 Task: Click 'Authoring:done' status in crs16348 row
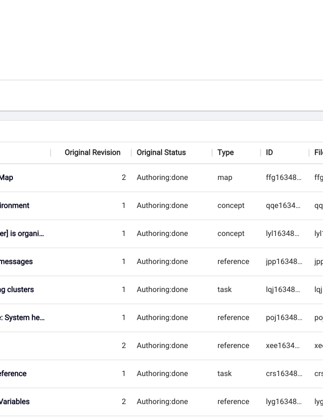point(162,374)
